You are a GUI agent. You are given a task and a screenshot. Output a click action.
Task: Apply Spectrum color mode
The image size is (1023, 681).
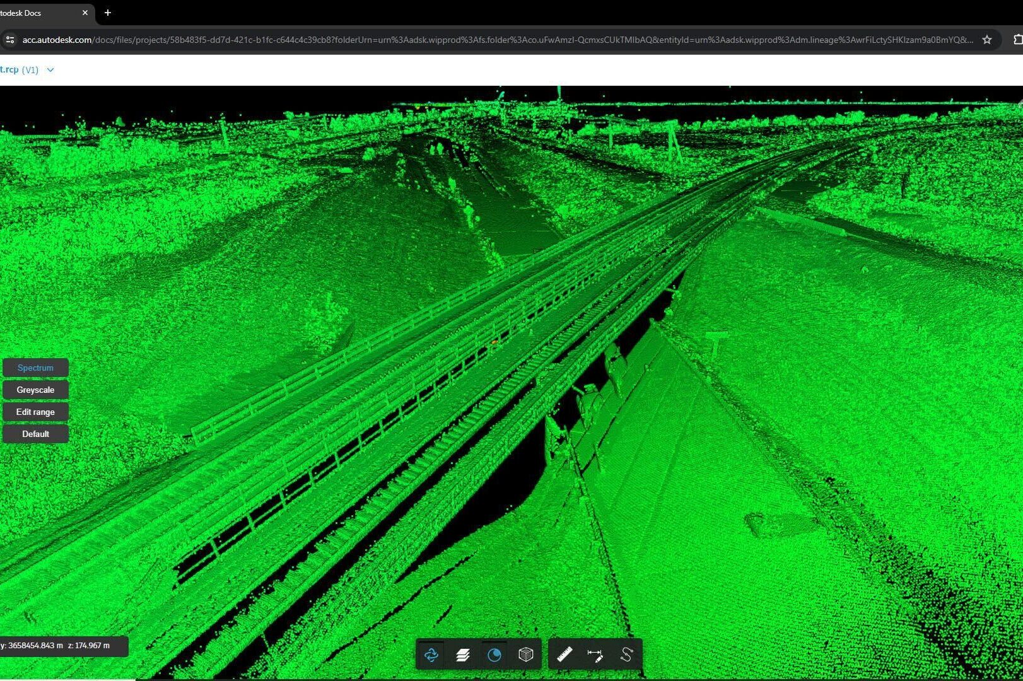click(35, 368)
